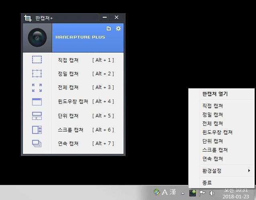Choose 스크롤 캡쳐 in tray context menu
This screenshot has width=256, height=200.
point(215,150)
